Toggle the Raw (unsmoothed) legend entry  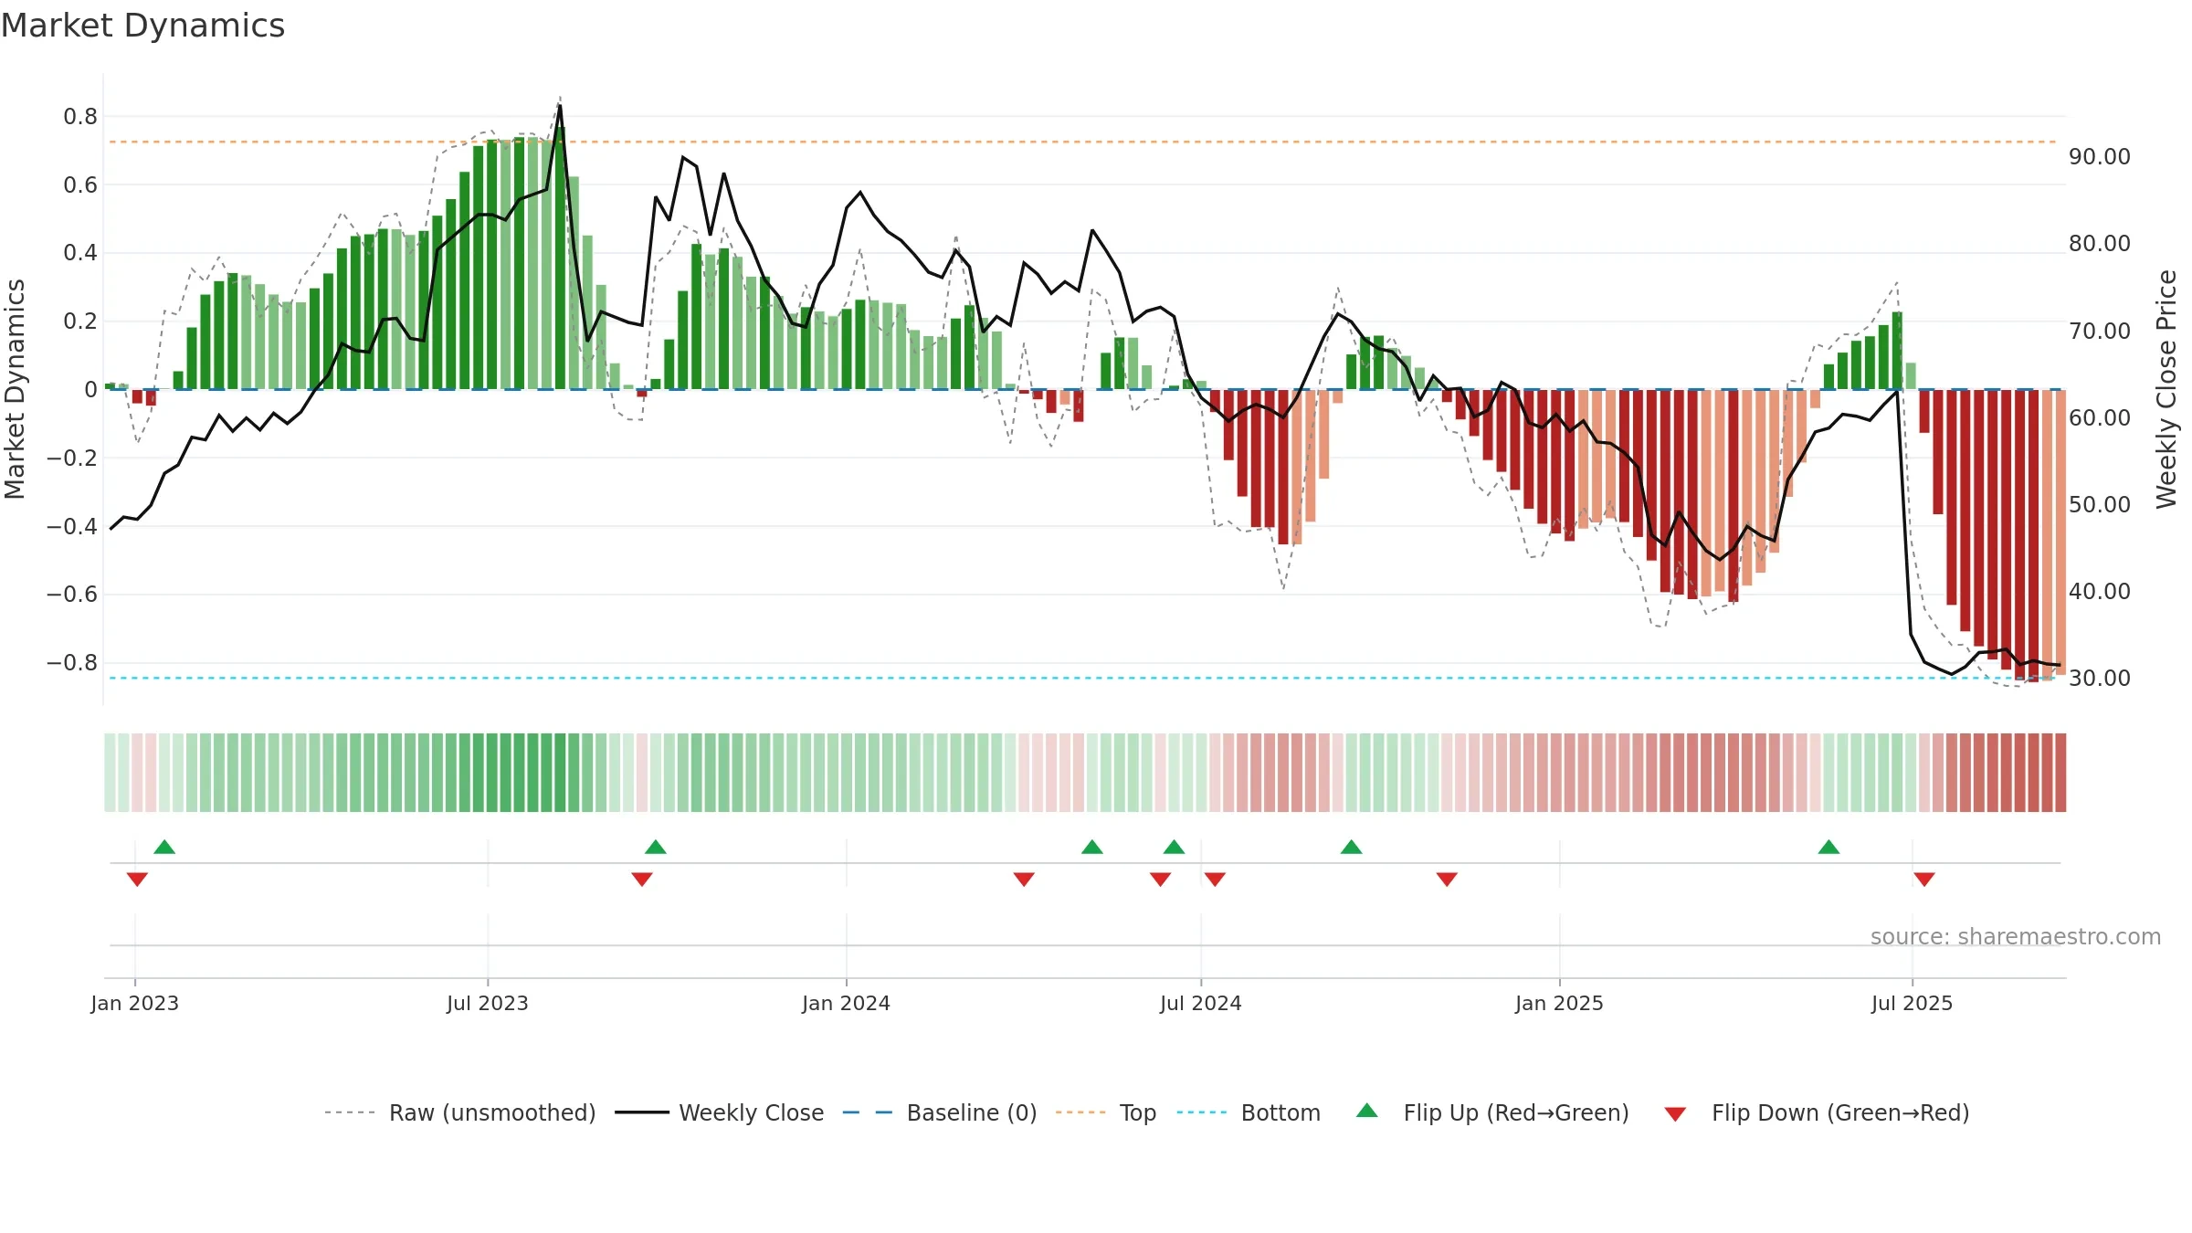[x=460, y=1112]
